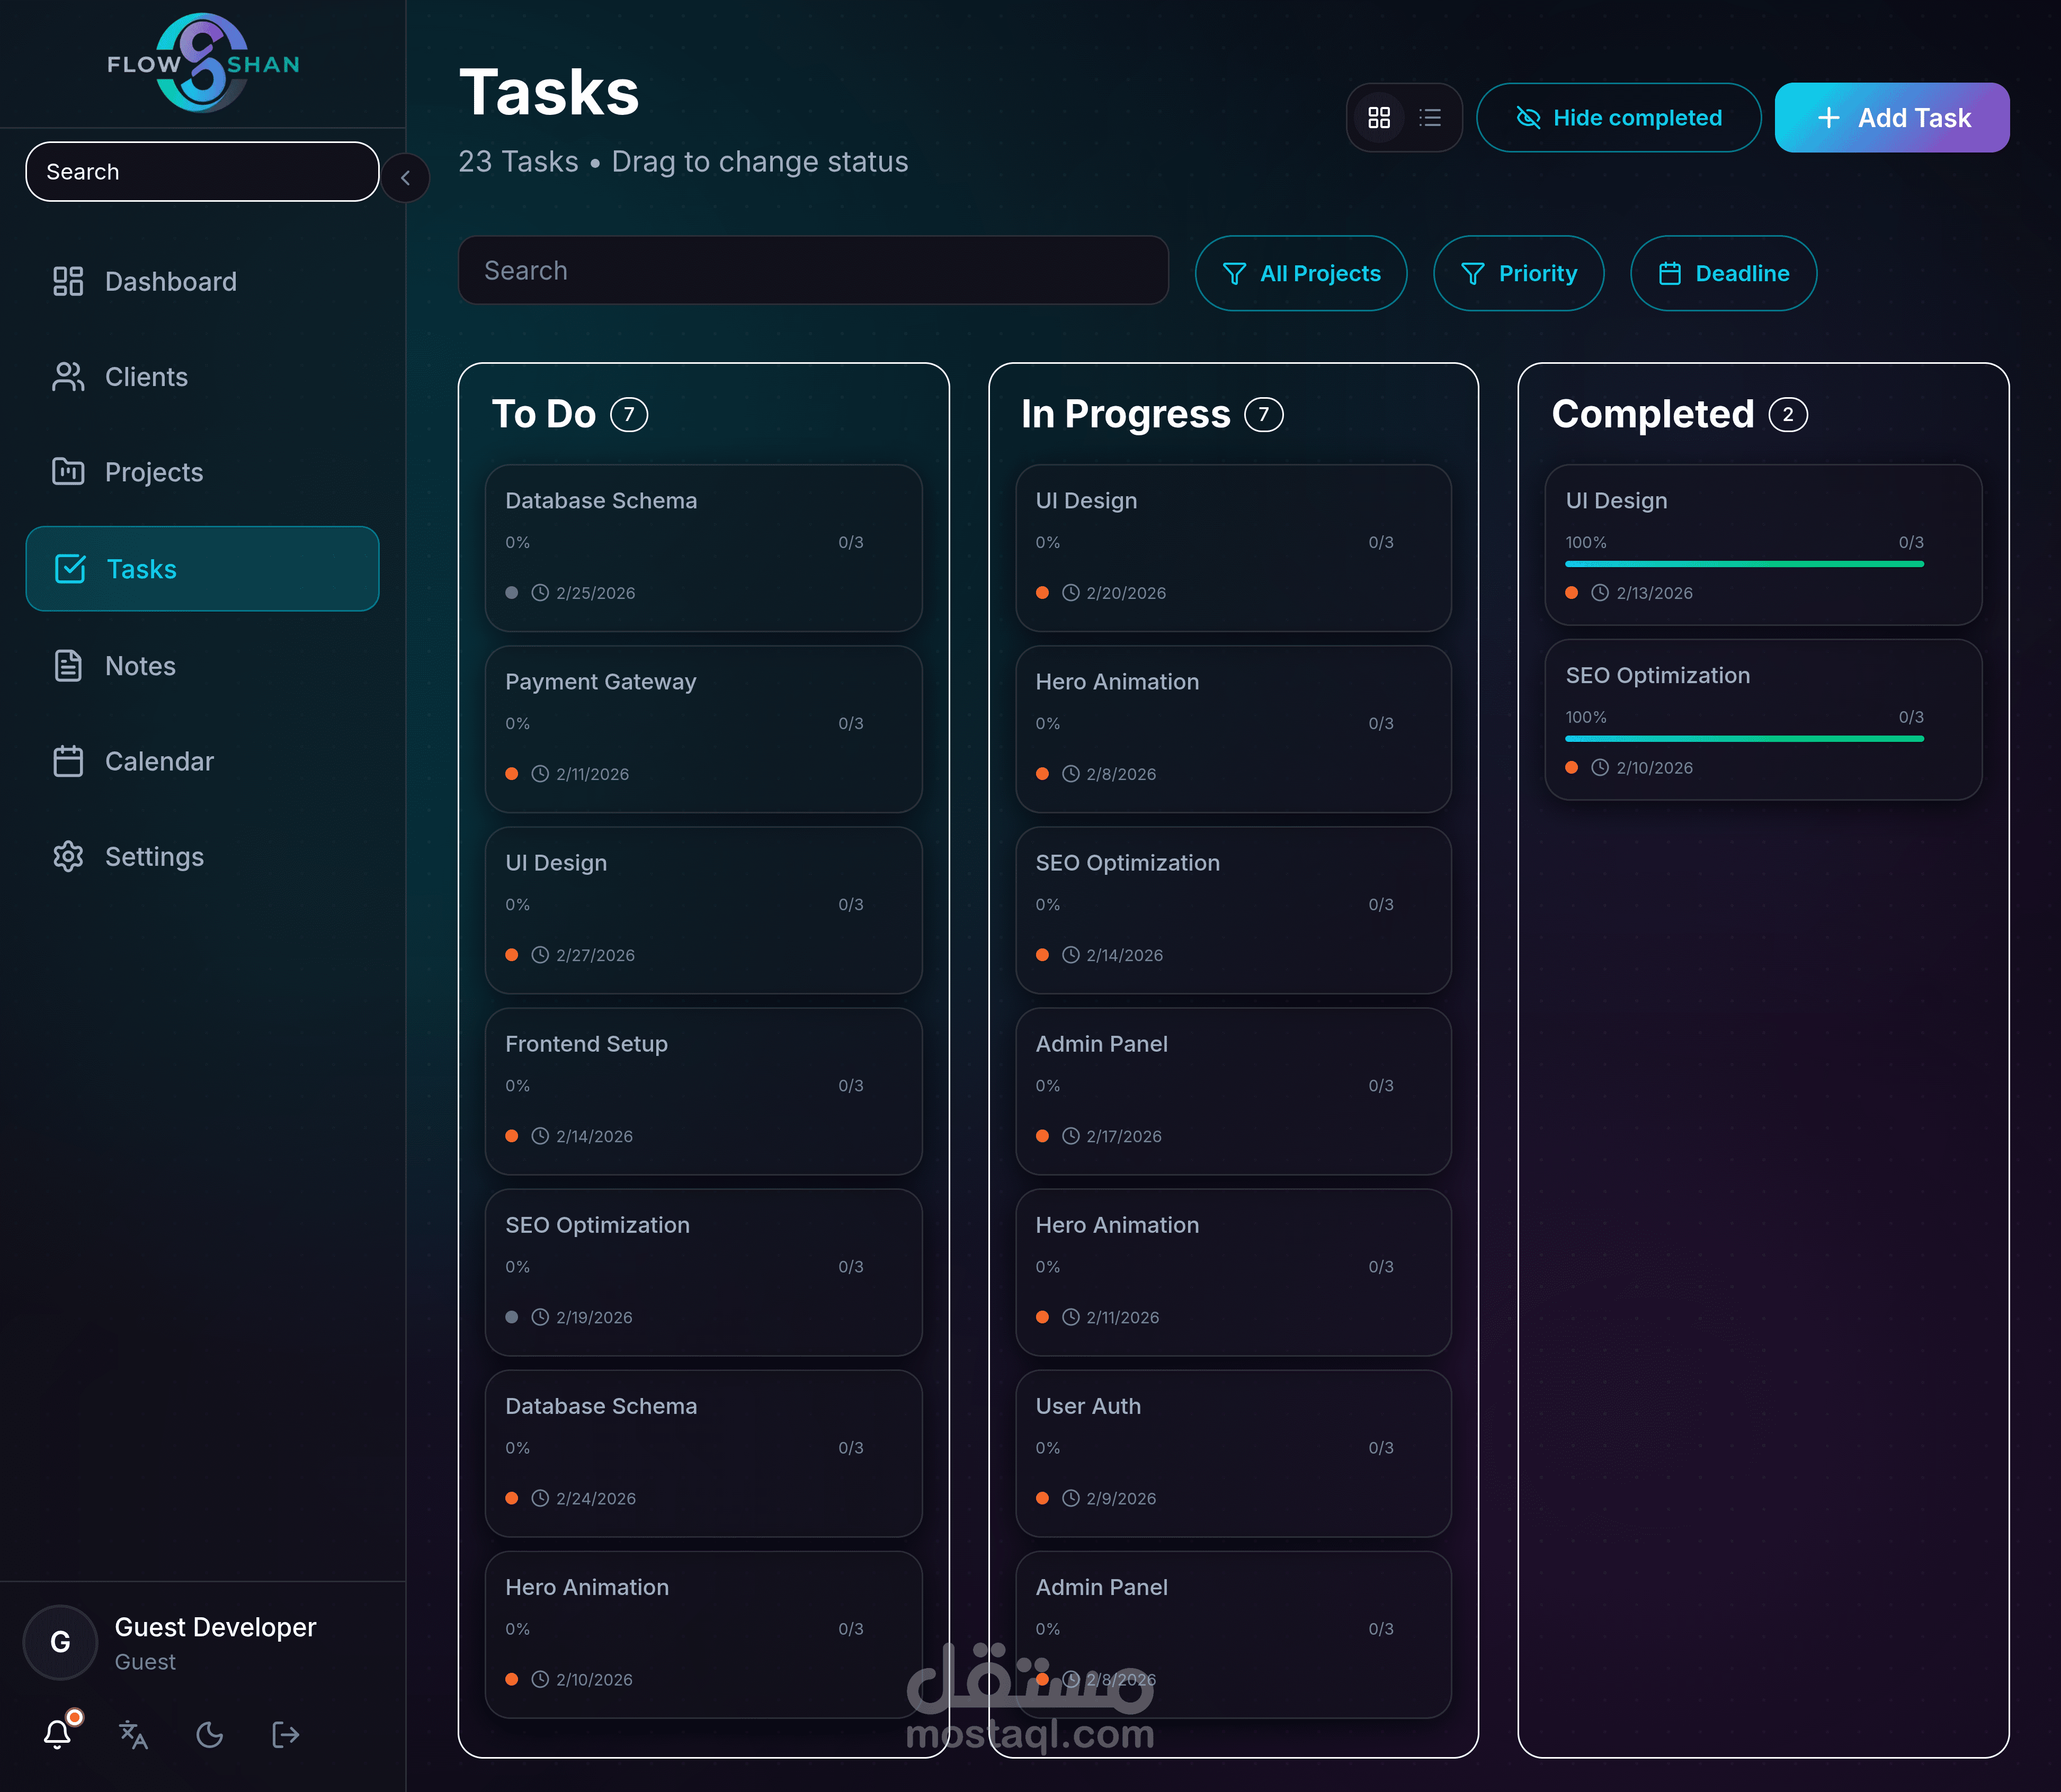Collapse the sidebar with chevron button
Screen dimensions: 2061x1792
tap(405, 178)
